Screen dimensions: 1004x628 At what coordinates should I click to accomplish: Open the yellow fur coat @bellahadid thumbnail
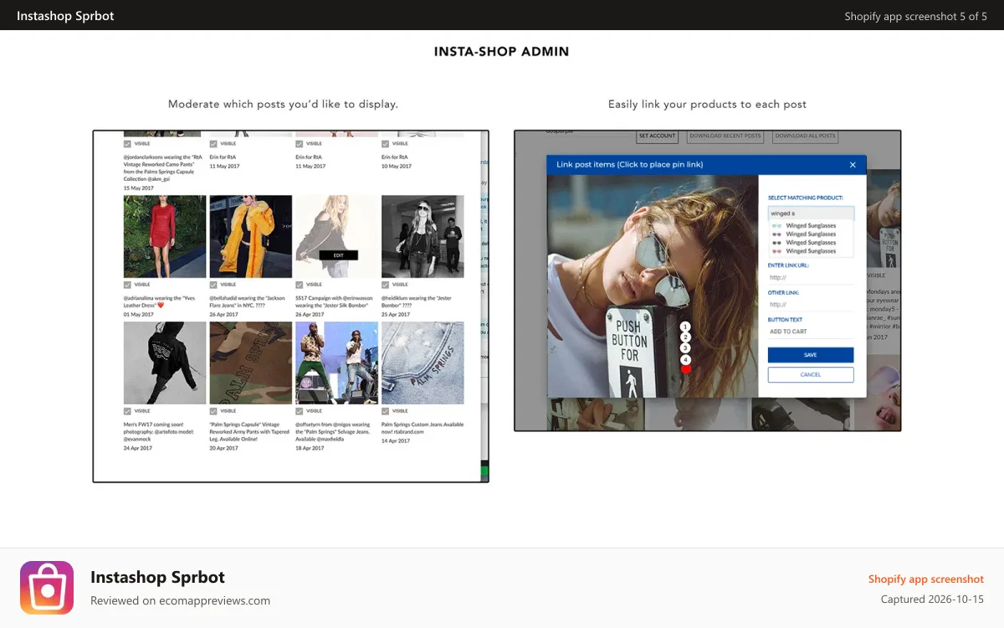point(251,237)
